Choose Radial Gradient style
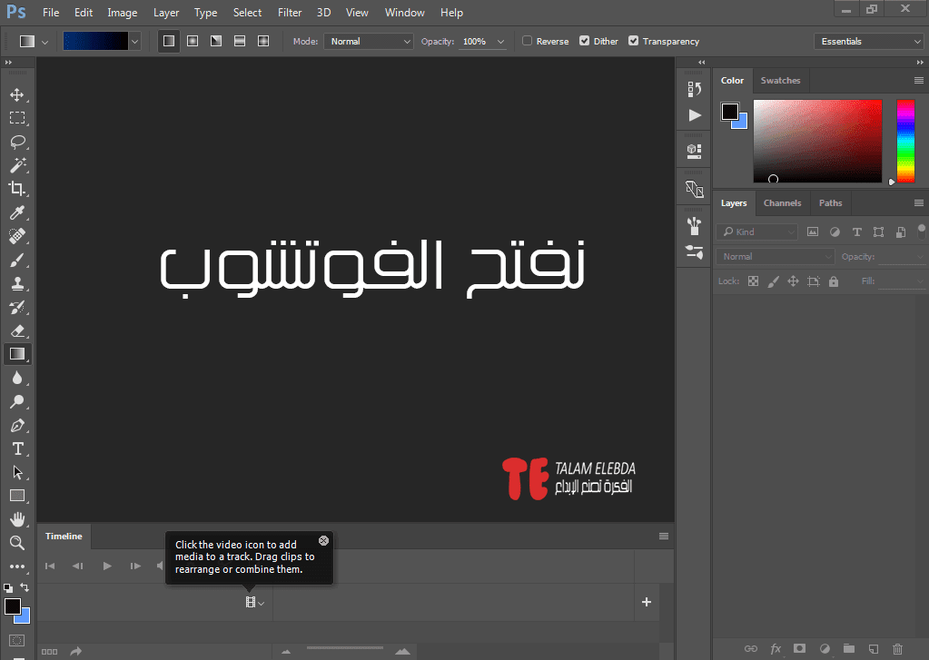This screenshot has height=660, width=929. pyautogui.click(x=193, y=42)
